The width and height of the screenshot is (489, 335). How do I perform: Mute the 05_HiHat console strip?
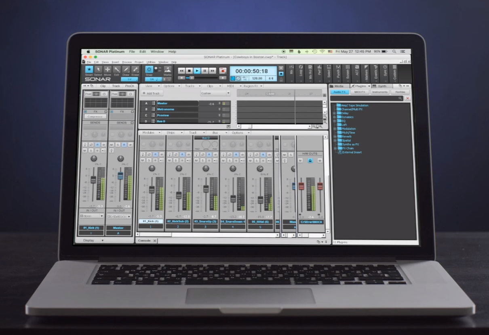pyautogui.click(x=251, y=160)
